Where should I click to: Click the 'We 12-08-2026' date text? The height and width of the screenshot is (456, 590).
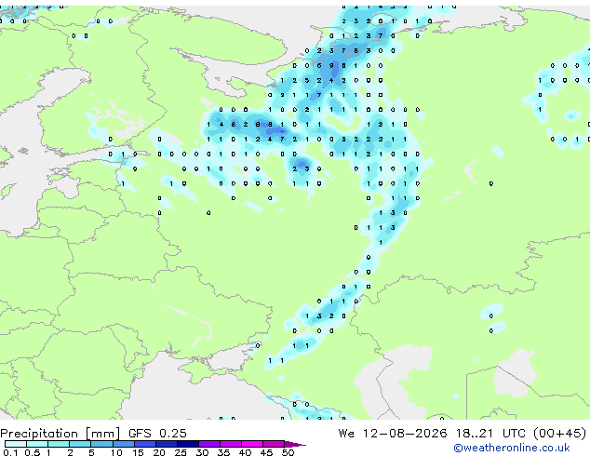[x=393, y=433]
